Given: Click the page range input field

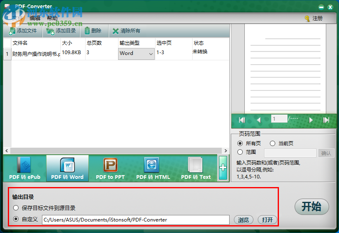Looking at the screenshot, I should 290,153.
